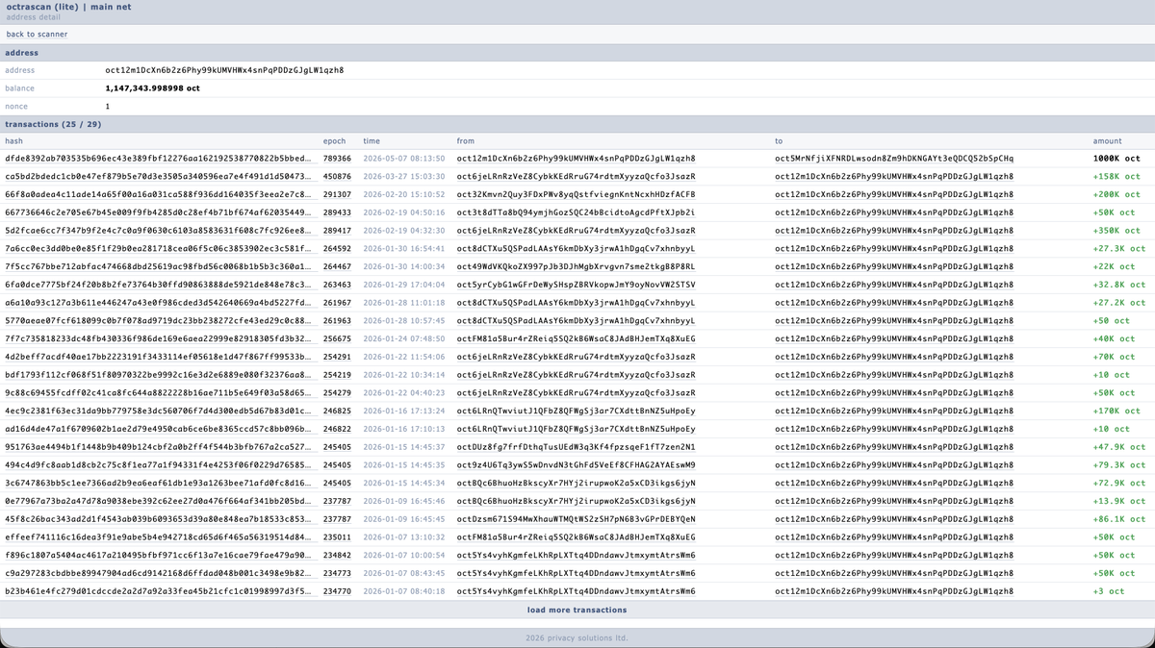The height and width of the screenshot is (648, 1155).
Task: Open transaction hash starting 5770aeae07fc
Action: [x=159, y=321]
